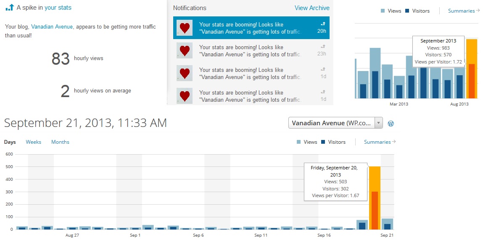The image size is (483, 240).
Task: Switch to the Weeks tab
Action: tap(34, 142)
